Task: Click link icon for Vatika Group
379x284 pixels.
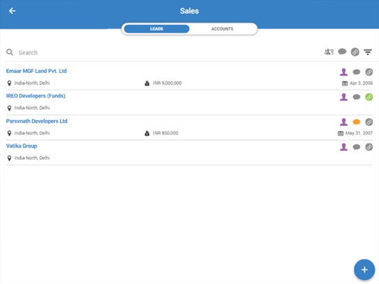Action: tap(369, 147)
